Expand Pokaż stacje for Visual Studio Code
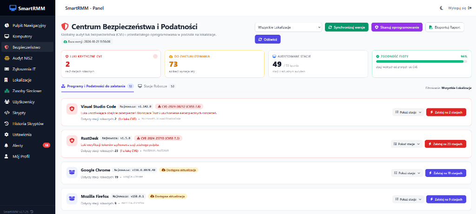 (x=407, y=112)
